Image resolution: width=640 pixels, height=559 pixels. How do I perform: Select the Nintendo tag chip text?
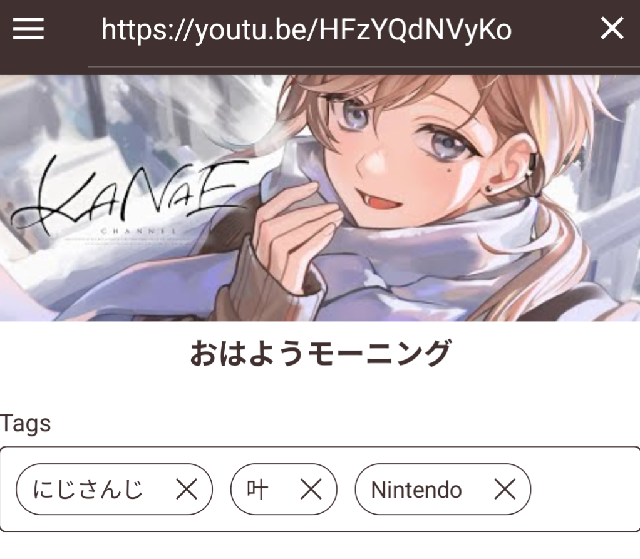point(416,490)
